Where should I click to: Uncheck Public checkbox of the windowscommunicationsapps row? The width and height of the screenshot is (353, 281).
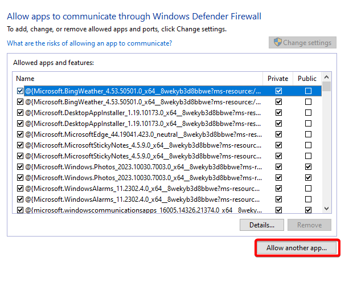tap(308, 210)
